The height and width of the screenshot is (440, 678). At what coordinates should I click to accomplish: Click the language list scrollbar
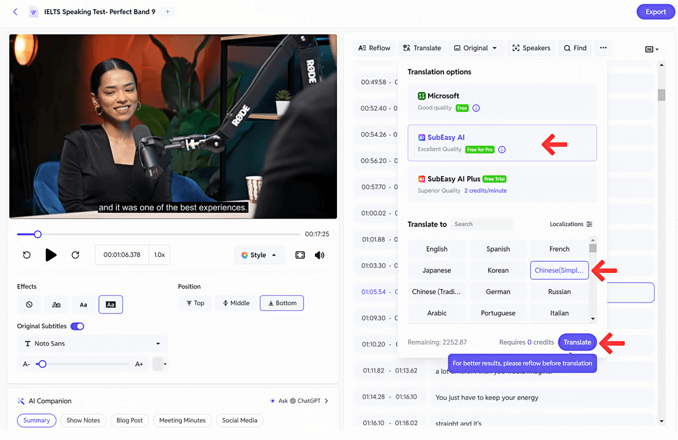click(593, 248)
